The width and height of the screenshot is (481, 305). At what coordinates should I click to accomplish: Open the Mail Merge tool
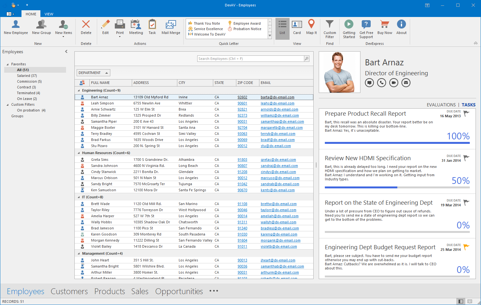click(171, 27)
